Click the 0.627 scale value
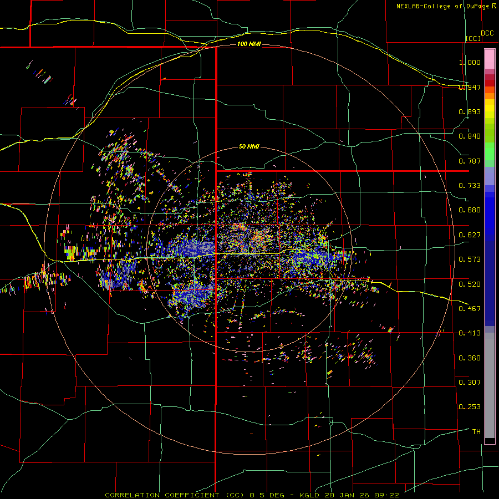 (x=470, y=235)
